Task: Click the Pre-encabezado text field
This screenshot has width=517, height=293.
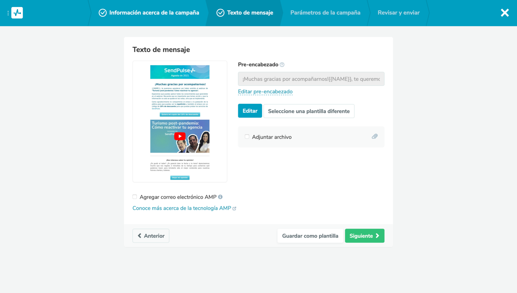Action: click(311, 79)
